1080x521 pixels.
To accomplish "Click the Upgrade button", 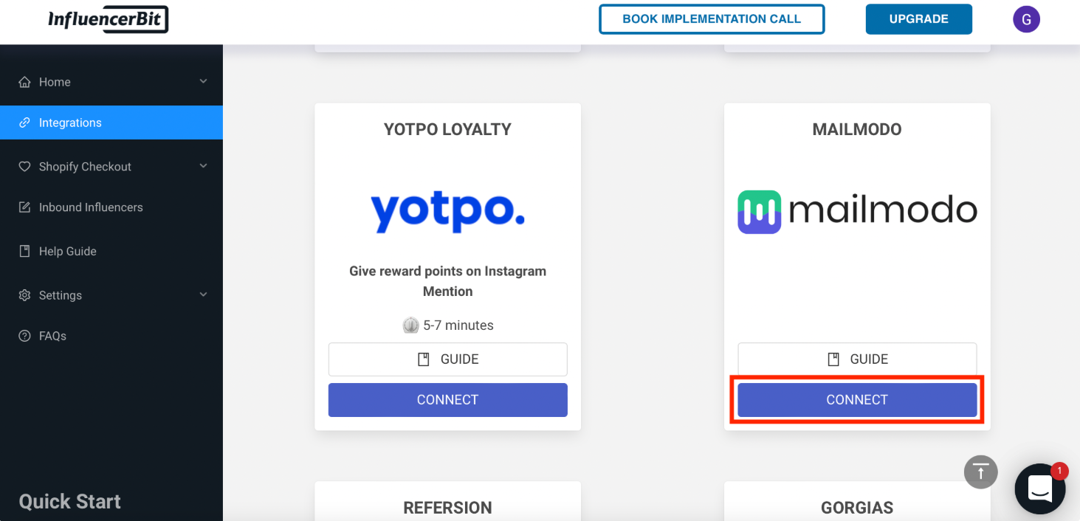I will (x=919, y=19).
